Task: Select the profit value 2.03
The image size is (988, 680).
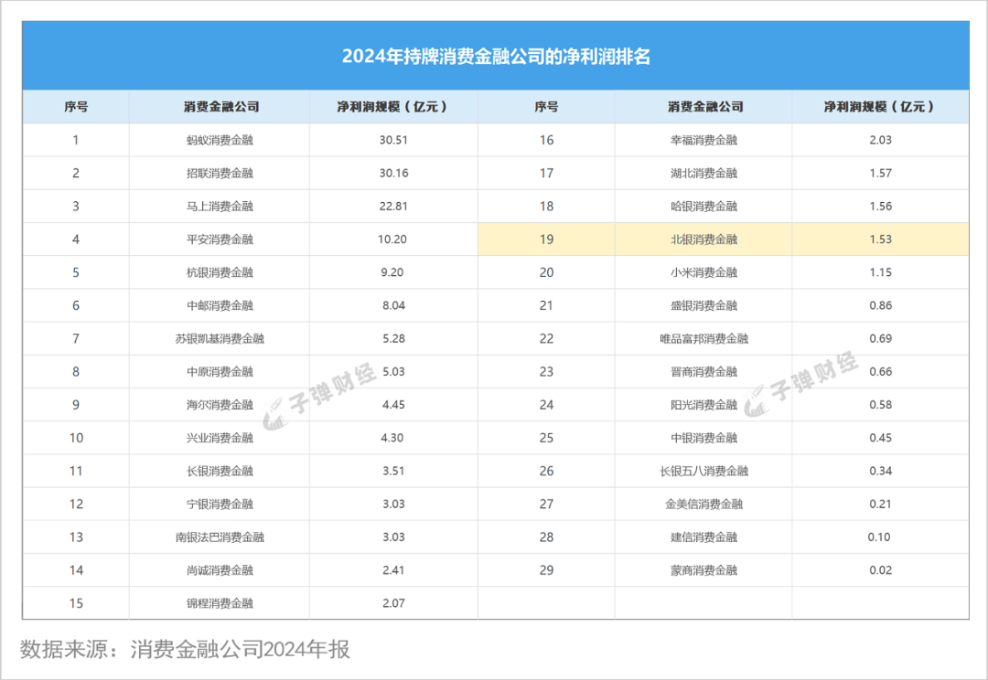Action: pos(880,140)
